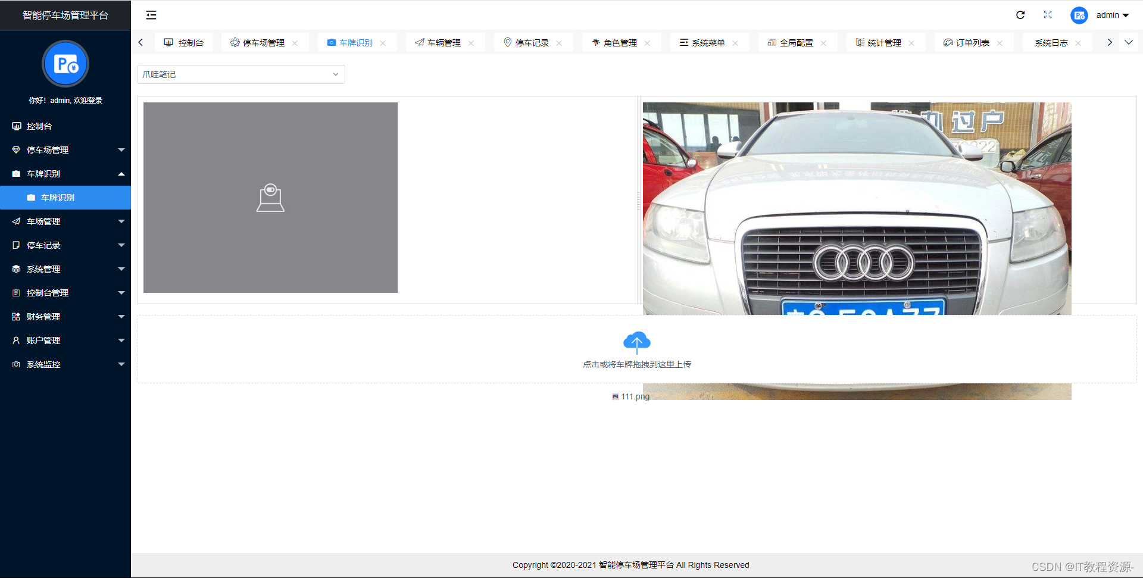
Task: Open the 停车记录 tab
Action: [x=532, y=43]
